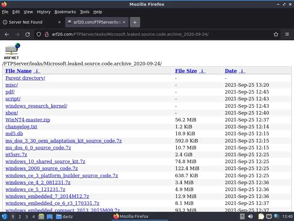Open the script/ folder link
The height and width of the screenshot is (221, 294).
(x=13, y=99)
